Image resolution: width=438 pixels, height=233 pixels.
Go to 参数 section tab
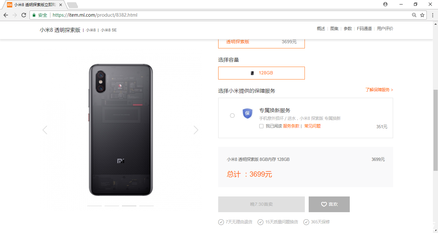(348, 29)
